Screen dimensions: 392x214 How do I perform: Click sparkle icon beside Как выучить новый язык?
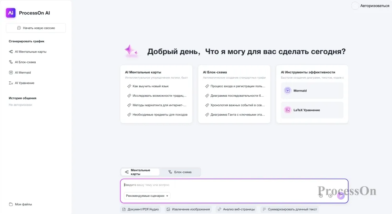point(129,86)
